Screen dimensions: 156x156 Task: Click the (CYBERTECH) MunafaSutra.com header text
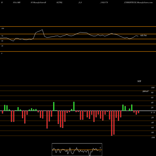(138, 2)
